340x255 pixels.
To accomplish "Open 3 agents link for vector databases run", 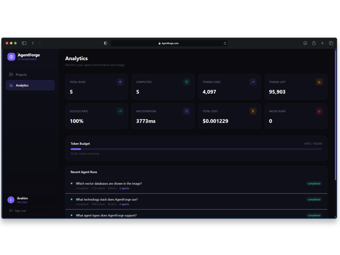I will tap(124, 188).
